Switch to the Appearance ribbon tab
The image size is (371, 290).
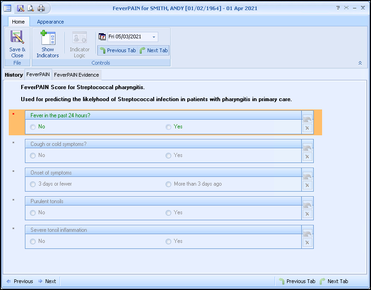pos(50,22)
